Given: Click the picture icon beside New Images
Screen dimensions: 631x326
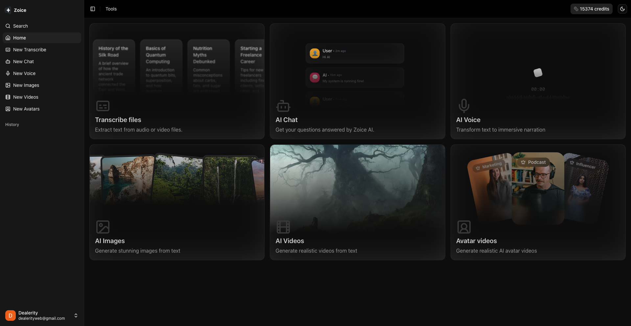Looking at the screenshot, I should (8, 85).
